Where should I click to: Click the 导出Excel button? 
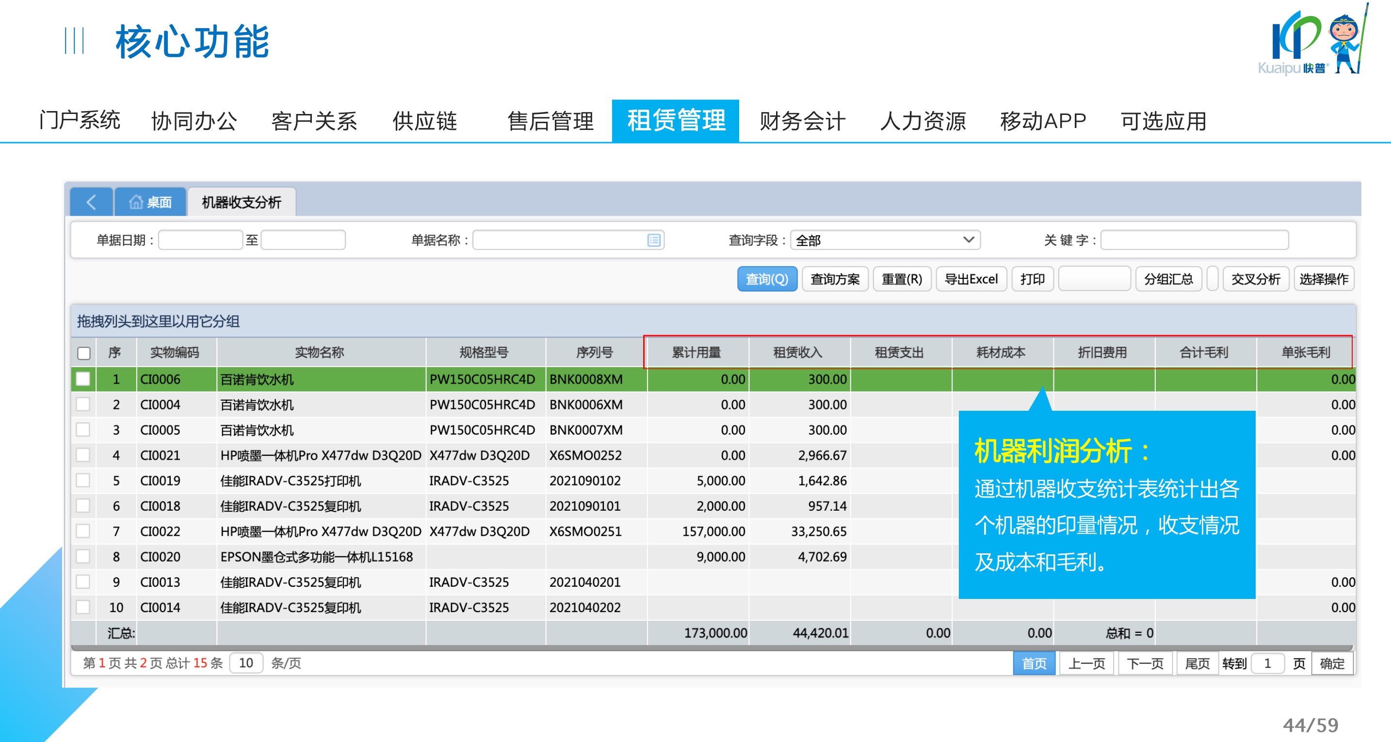[x=970, y=279]
